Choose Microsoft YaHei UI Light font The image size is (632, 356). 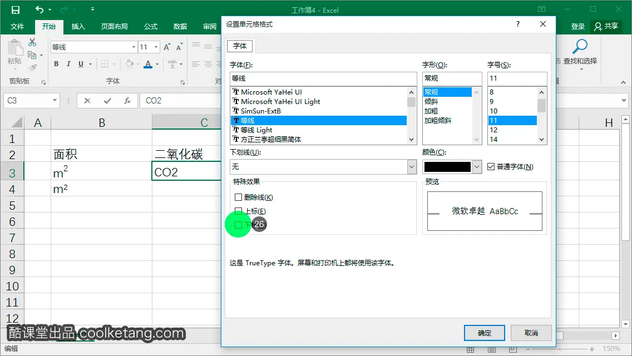318,102
